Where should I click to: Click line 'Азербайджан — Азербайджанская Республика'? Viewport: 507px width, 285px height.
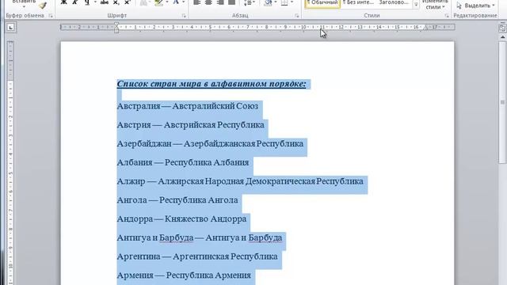[x=210, y=143]
